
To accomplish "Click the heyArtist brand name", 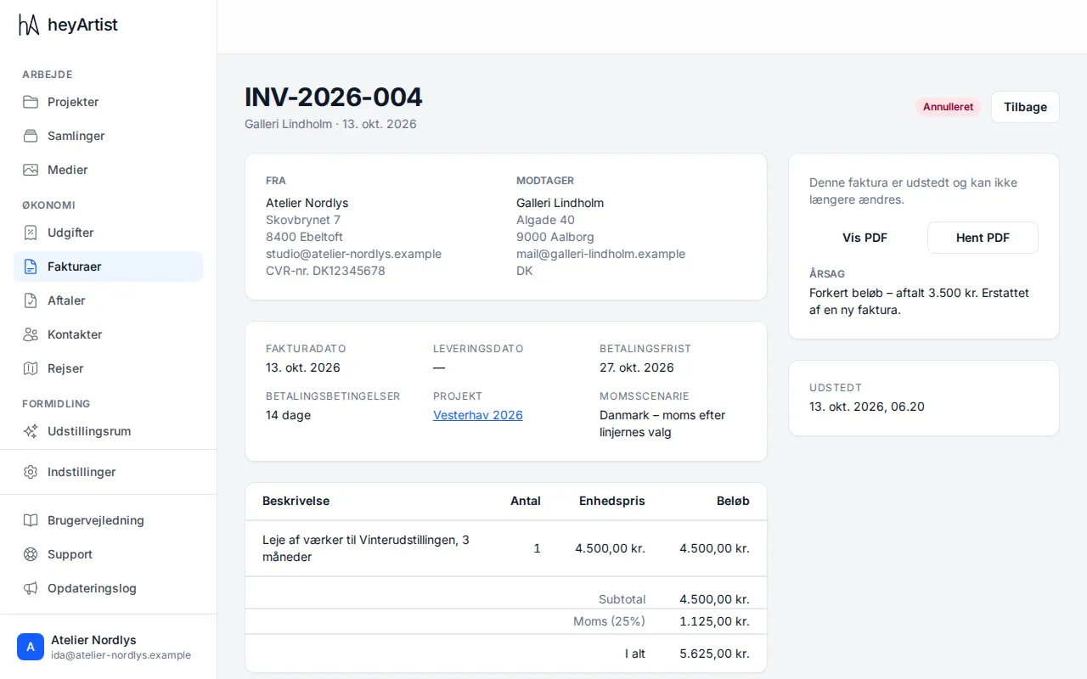I will click(x=82, y=25).
